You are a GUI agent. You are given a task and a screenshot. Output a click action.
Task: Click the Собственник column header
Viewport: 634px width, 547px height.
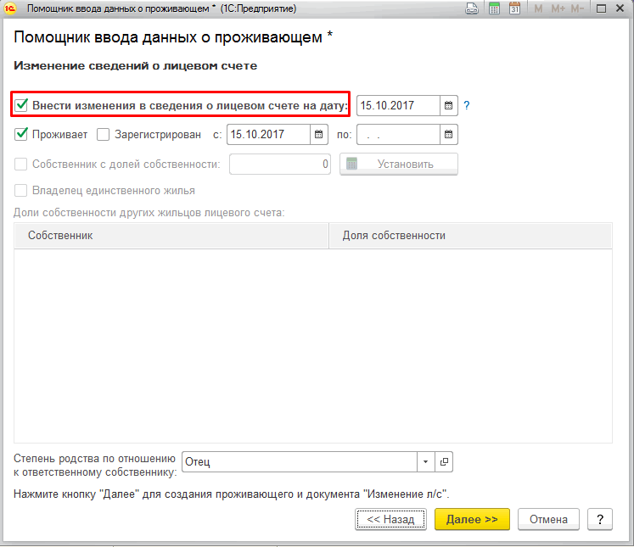click(x=171, y=236)
